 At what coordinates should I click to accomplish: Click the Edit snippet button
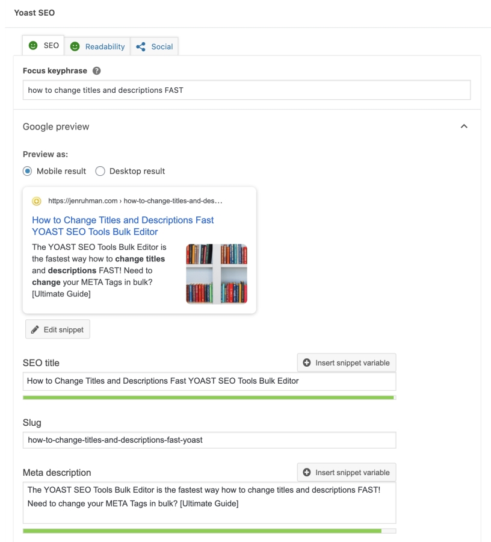58,329
